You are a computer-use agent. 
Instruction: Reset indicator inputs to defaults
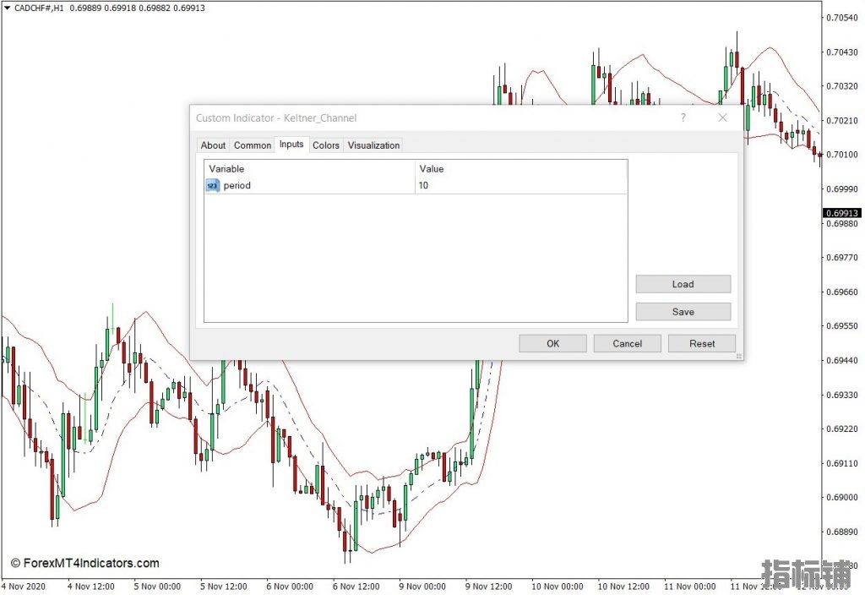pos(701,343)
